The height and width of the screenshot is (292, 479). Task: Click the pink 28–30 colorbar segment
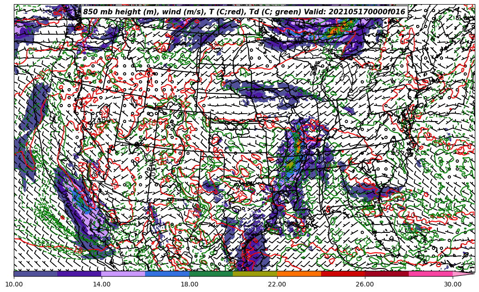click(x=430, y=274)
